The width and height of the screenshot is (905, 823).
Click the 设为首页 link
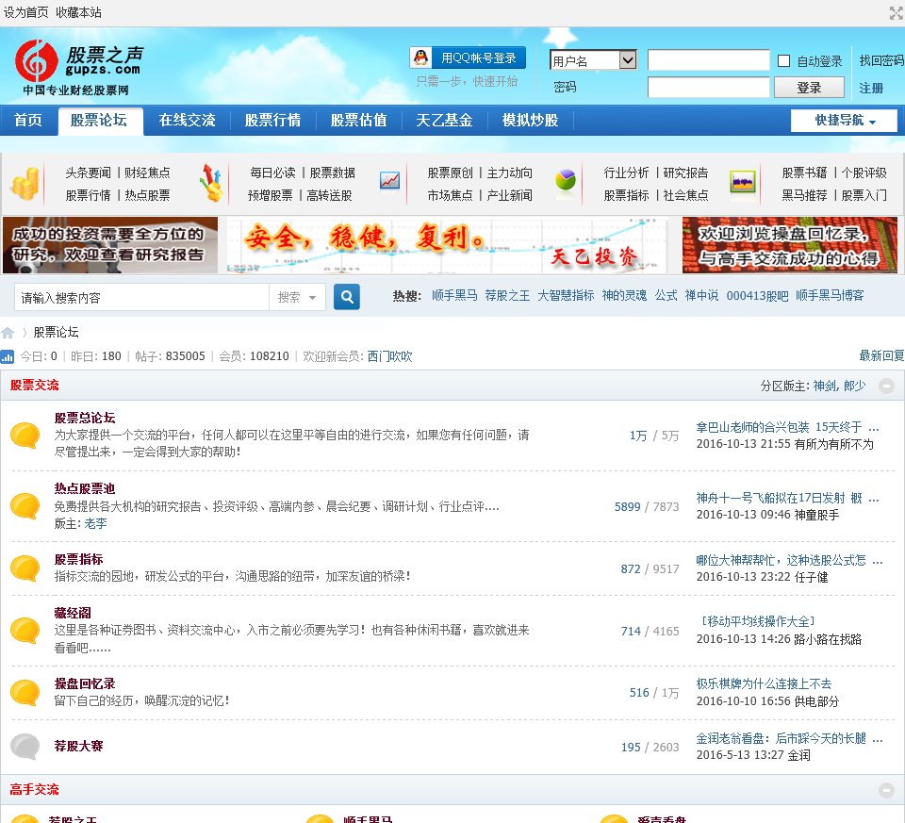pos(26,12)
